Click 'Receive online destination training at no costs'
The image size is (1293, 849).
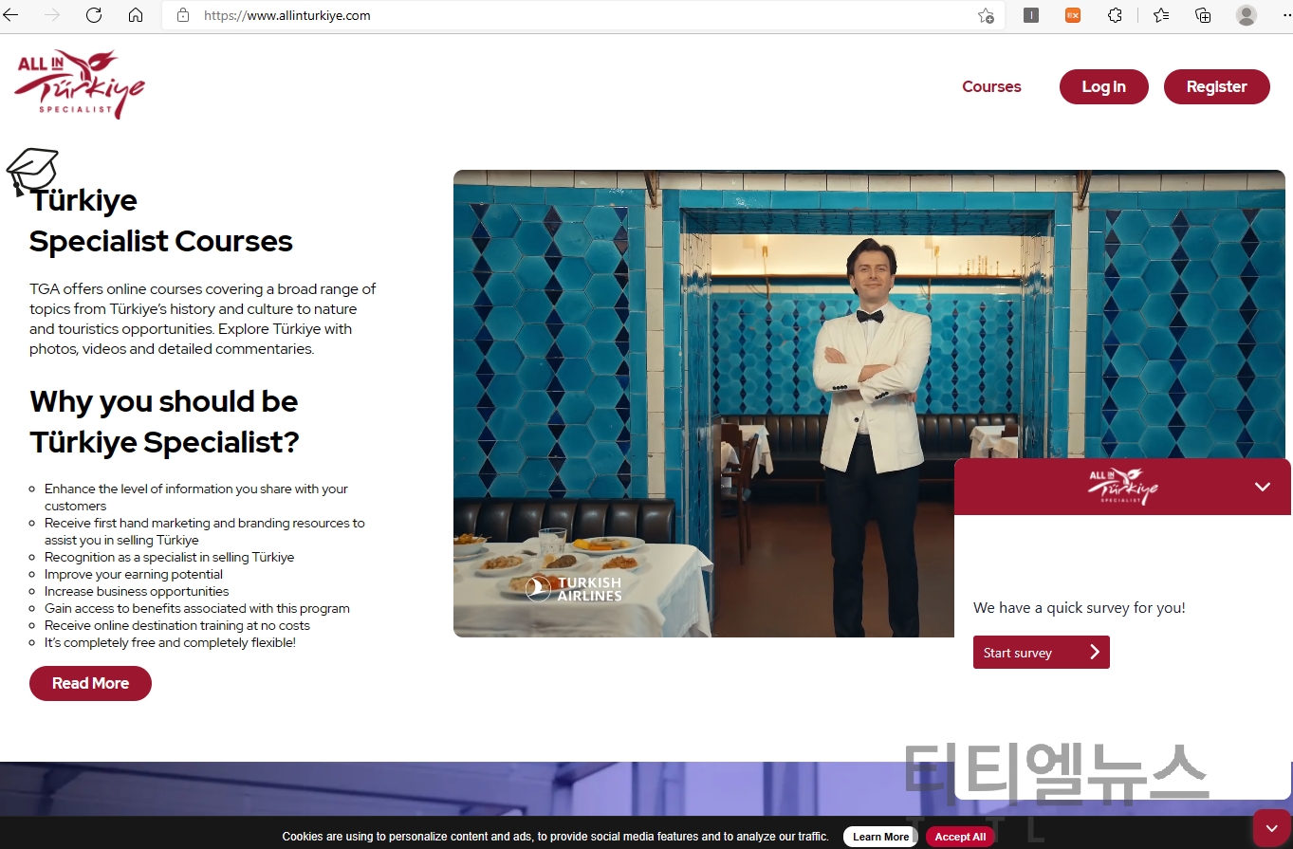point(177,625)
